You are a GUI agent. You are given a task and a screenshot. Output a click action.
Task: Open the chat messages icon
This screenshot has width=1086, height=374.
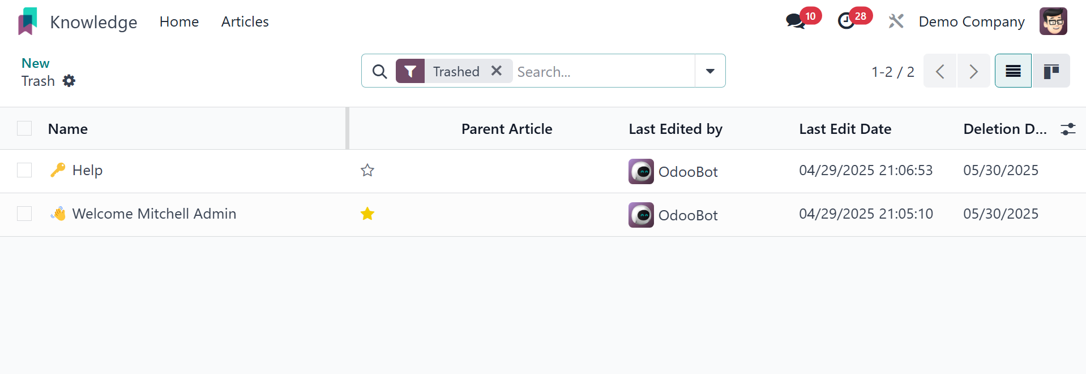click(x=795, y=21)
